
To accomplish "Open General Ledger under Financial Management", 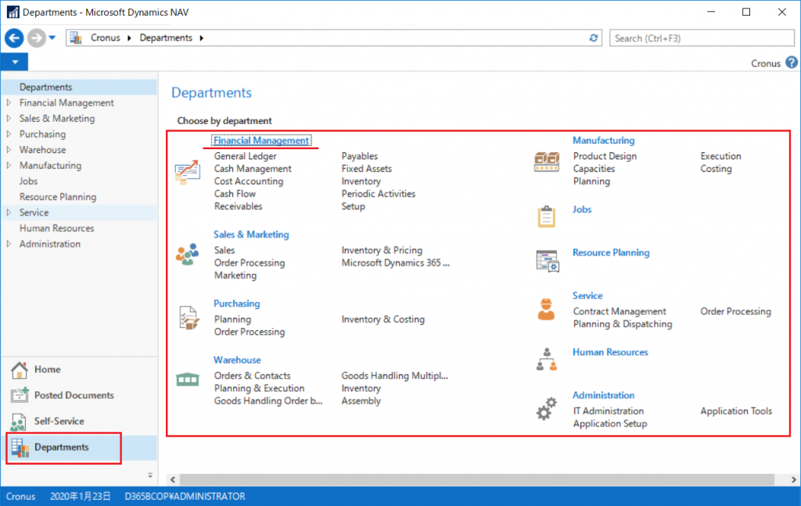I will [x=245, y=156].
